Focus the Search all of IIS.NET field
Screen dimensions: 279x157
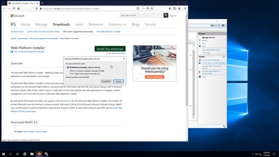(x=141, y=16)
